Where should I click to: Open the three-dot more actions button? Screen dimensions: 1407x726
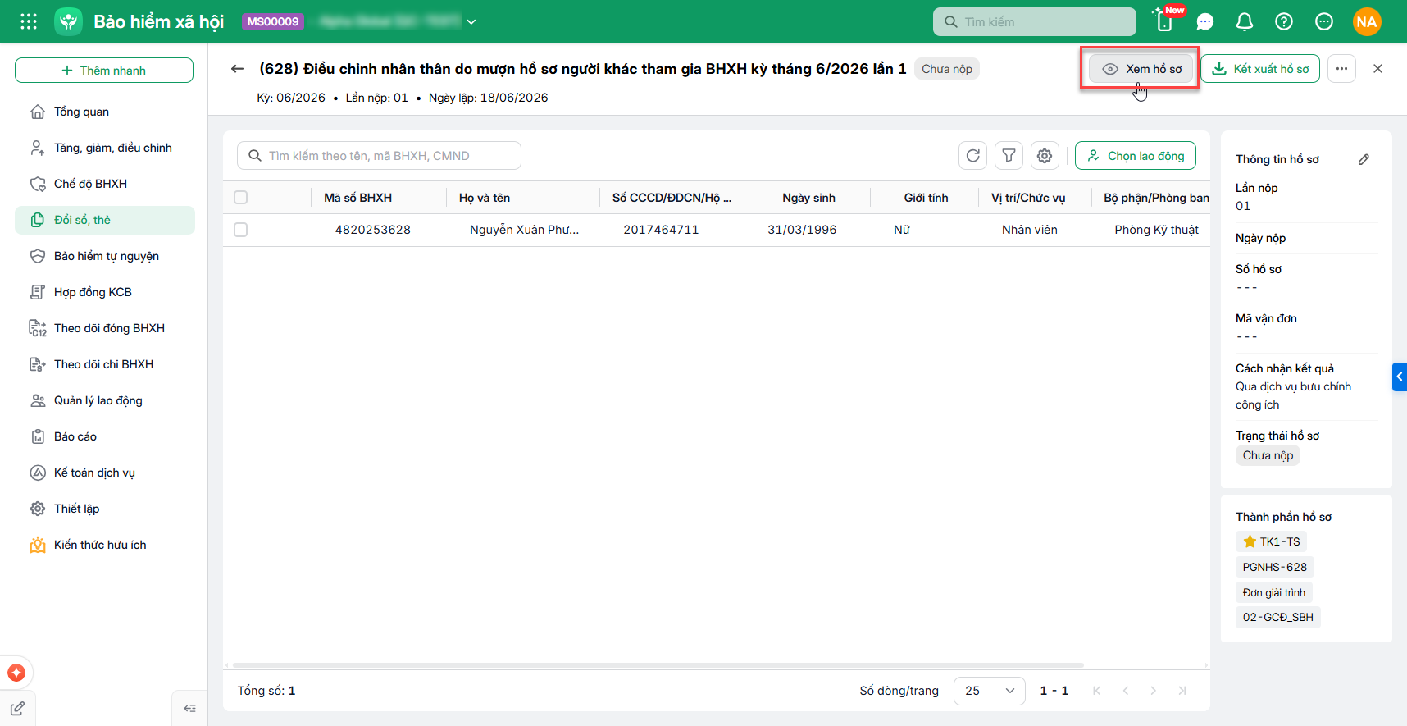click(1341, 69)
